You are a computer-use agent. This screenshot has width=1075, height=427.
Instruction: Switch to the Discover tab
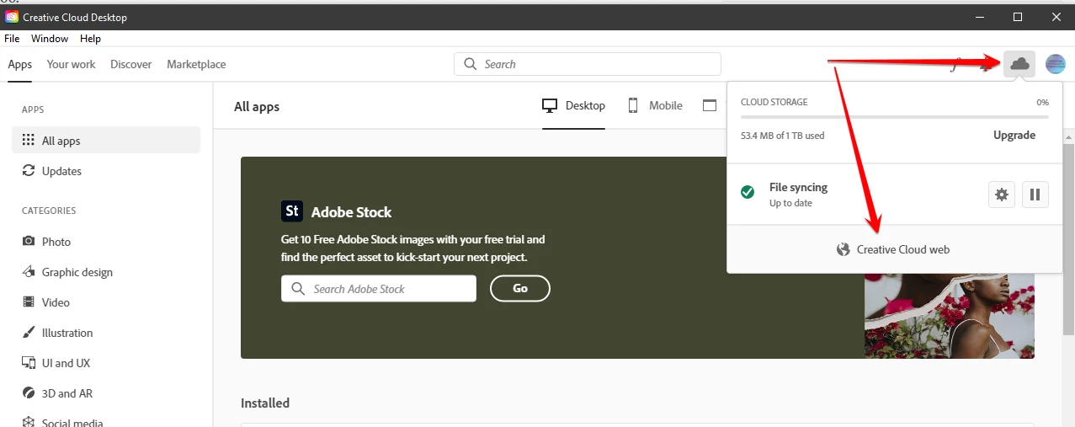tap(131, 64)
